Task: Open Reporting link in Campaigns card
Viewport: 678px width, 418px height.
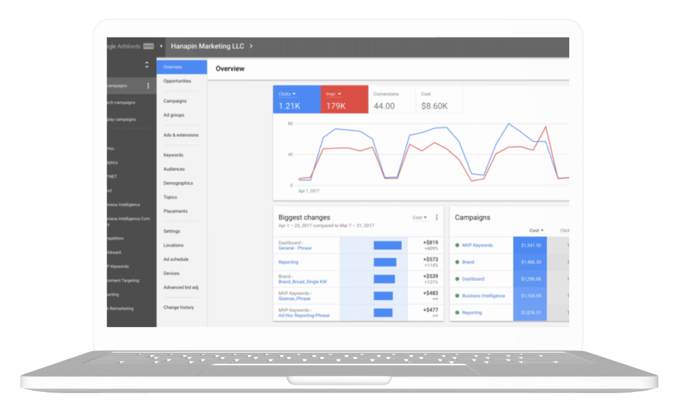Action: coord(472,313)
